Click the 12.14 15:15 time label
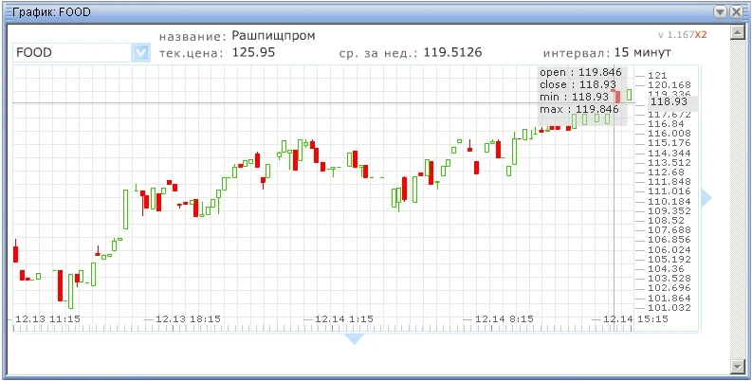The height and width of the screenshot is (381, 752). [x=635, y=318]
